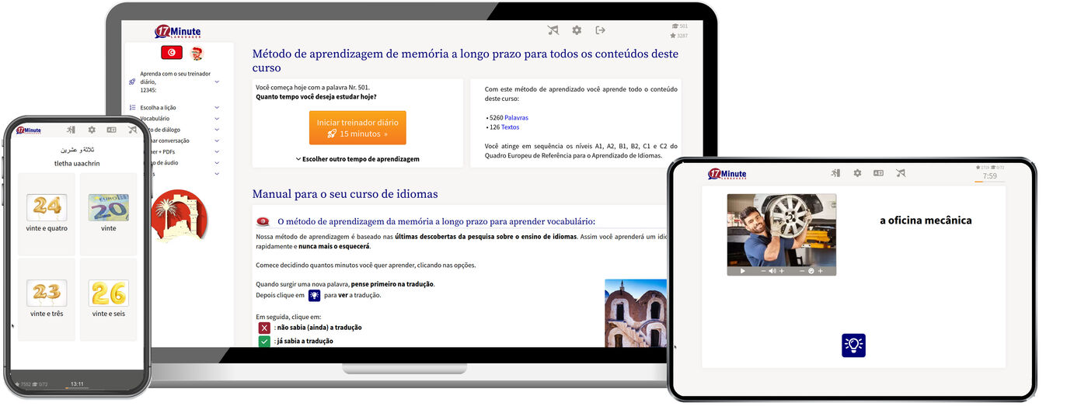The width and height of the screenshot is (1088, 413).
Task: Click the red Tunisia monument image in the laptop sidebar
Action: (x=180, y=216)
